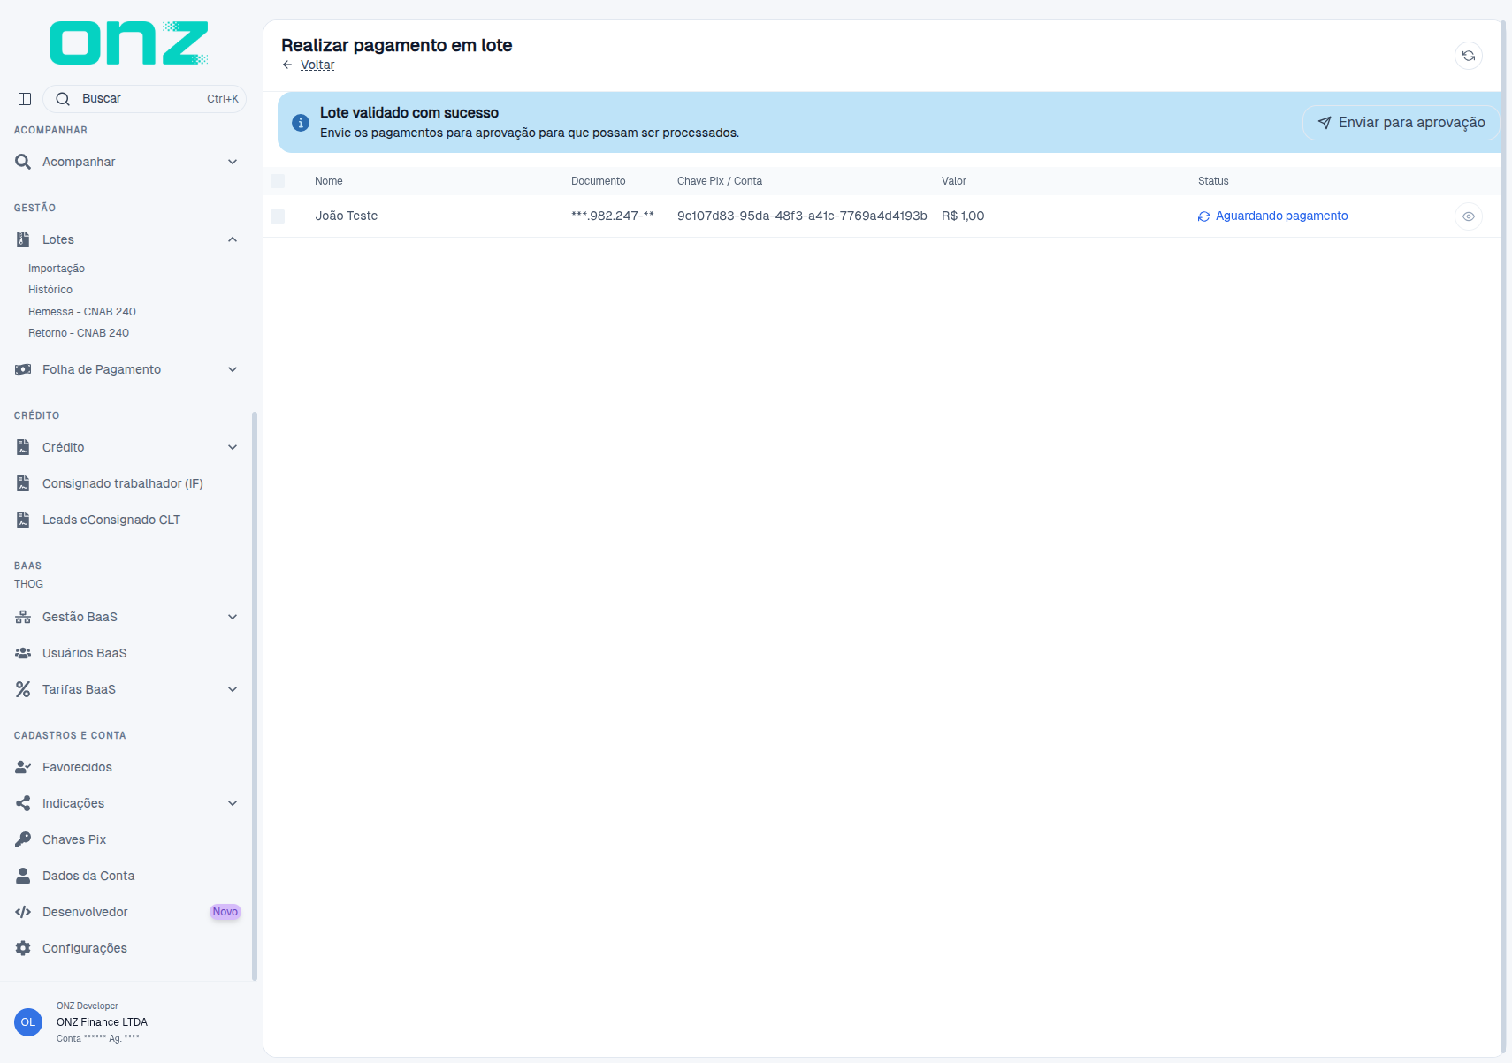Expand the Gestão BaaS chevron
This screenshot has height=1063, width=1512.
[233, 617]
